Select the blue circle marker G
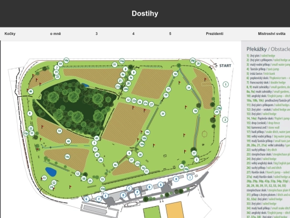This screenshot has height=218, width=290. click(86, 199)
